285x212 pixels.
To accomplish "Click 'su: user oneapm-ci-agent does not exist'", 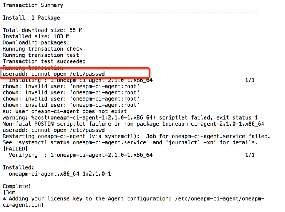I will [65, 111].
